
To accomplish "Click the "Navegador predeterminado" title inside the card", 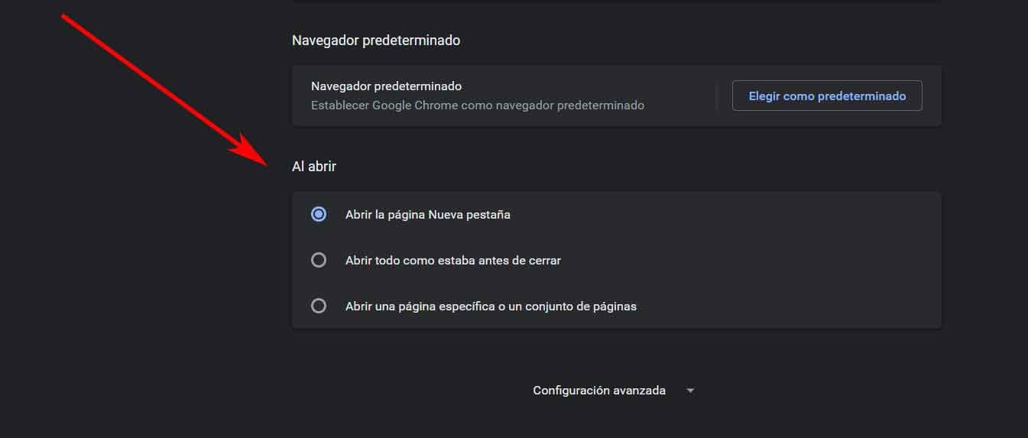I will click(386, 86).
